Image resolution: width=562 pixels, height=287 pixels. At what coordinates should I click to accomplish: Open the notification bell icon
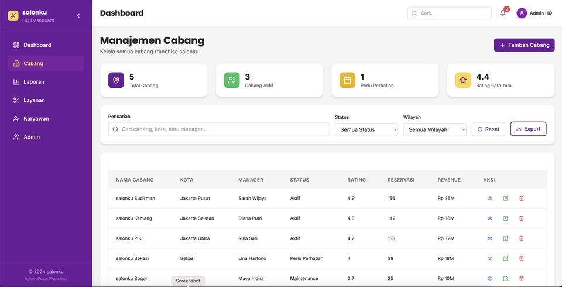[502, 13]
